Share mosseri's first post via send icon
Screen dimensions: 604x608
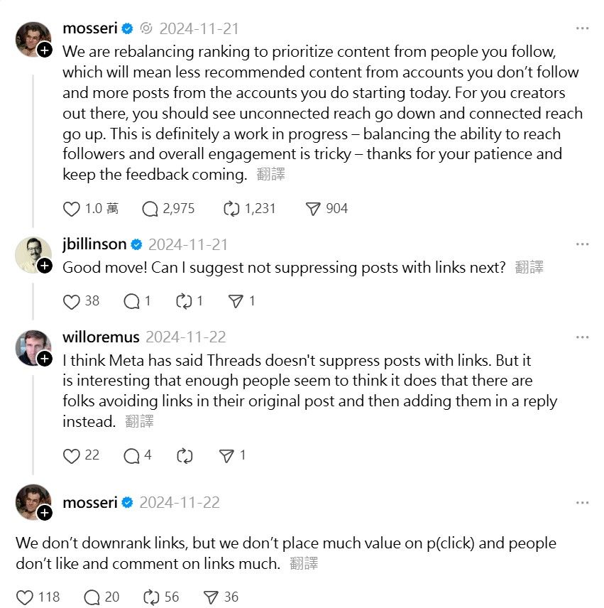313,209
